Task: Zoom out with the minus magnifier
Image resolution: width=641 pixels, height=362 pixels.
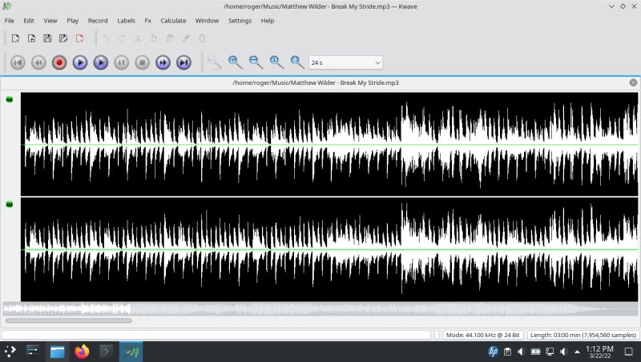Action: click(x=256, y=62)
